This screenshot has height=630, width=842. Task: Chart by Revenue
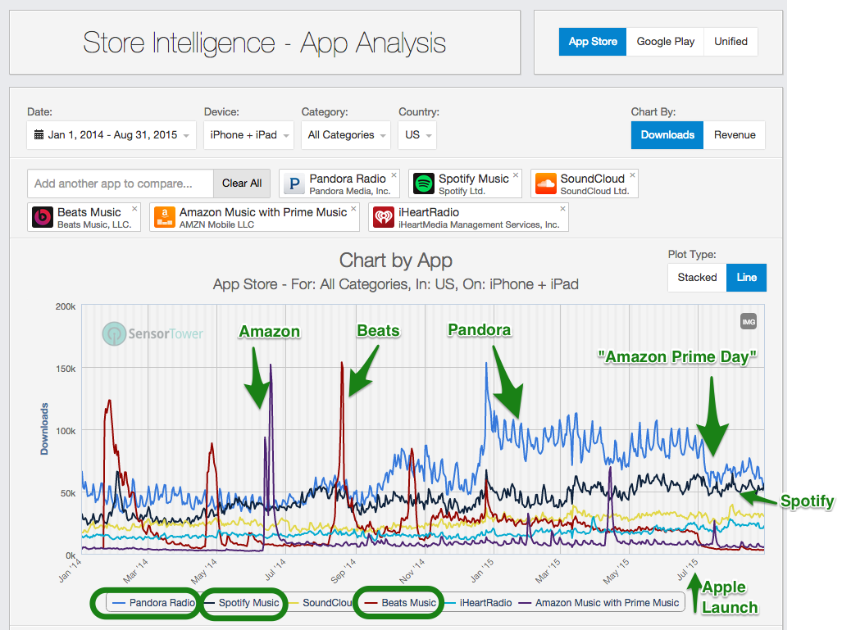734,134
